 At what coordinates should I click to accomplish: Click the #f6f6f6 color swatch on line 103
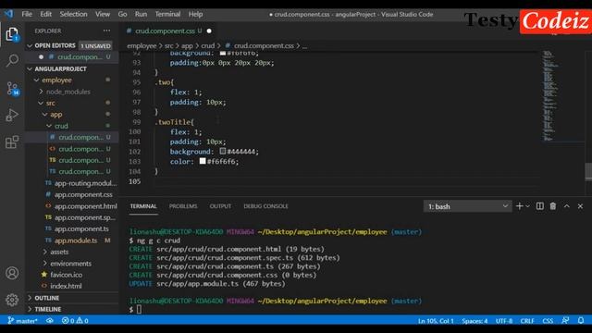203,161
